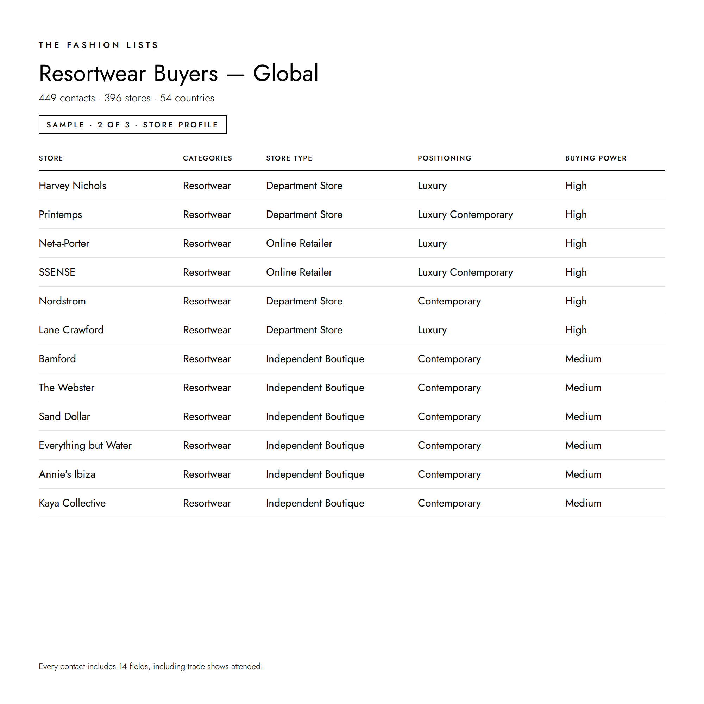704x704 pixels.
Task: Select the STORE column header
Action: pyautogui.click(x=51, y=158)
